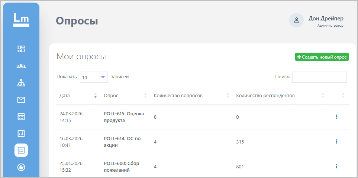Open actions menu for POLL-615 row

(336, 117)
